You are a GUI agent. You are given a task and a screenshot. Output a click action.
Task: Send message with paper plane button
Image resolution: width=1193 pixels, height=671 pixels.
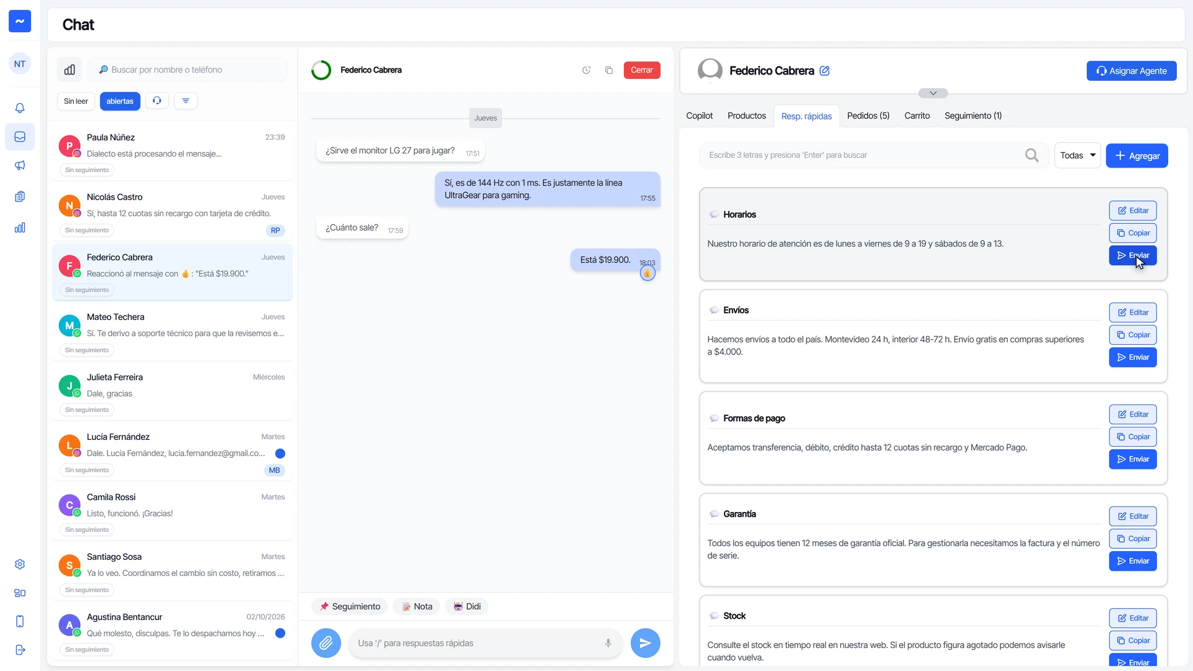645,643
